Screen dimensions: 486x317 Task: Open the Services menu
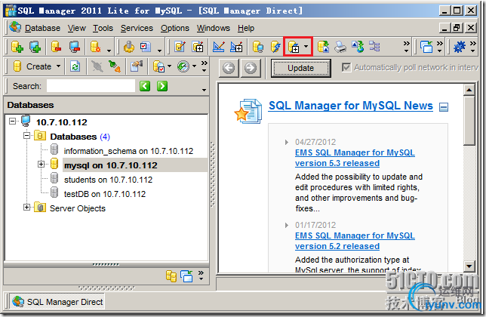[x=137, y=28]
